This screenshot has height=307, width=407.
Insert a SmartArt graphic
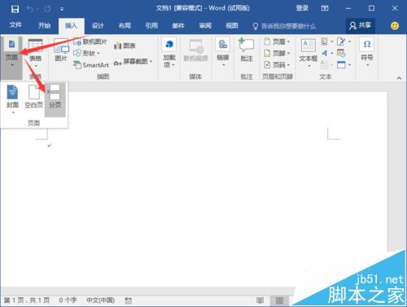click(x=91, y=65)
